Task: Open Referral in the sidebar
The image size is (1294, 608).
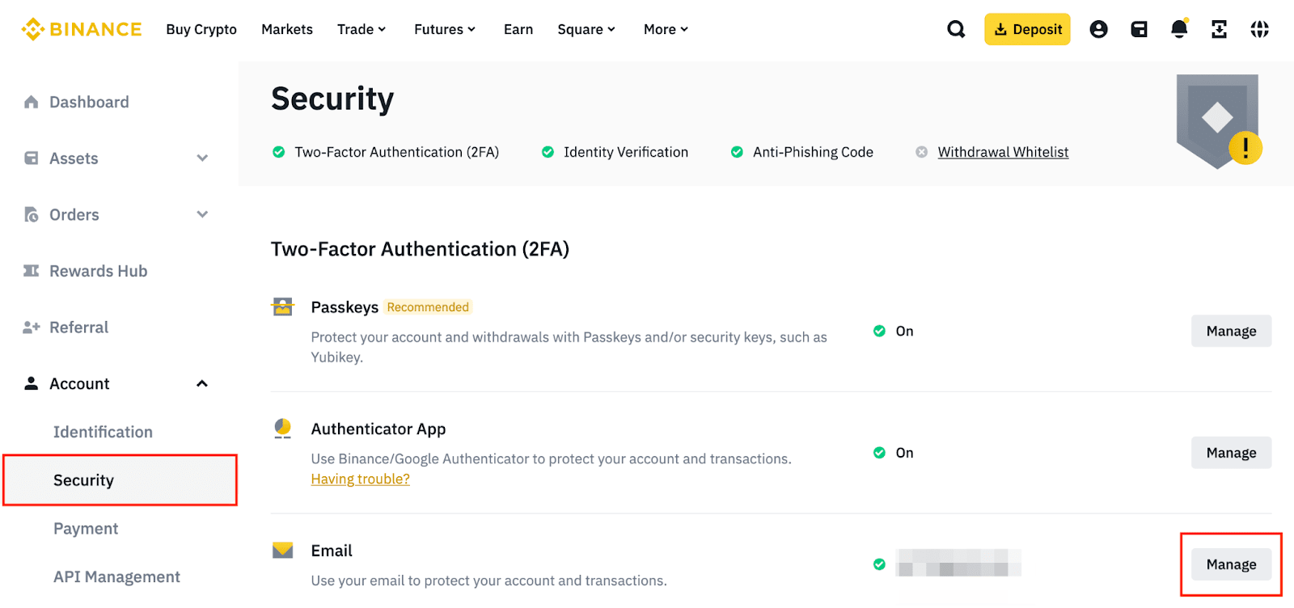Action: coord(78,327)
